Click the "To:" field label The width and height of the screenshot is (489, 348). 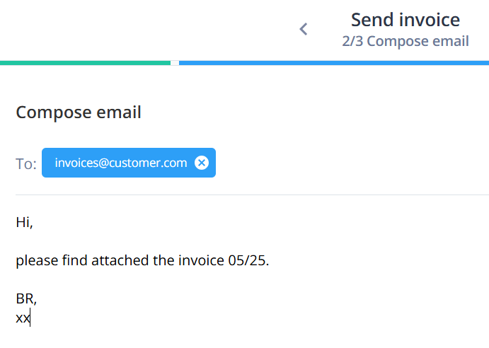[26, 163]
